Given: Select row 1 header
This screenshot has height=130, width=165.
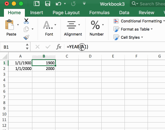Looking at the screenshot, I should (x=4, y=63).
